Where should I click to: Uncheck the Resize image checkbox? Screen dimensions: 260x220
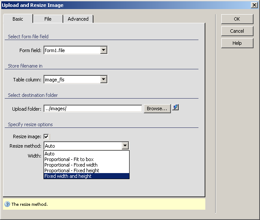coord(46,136)
